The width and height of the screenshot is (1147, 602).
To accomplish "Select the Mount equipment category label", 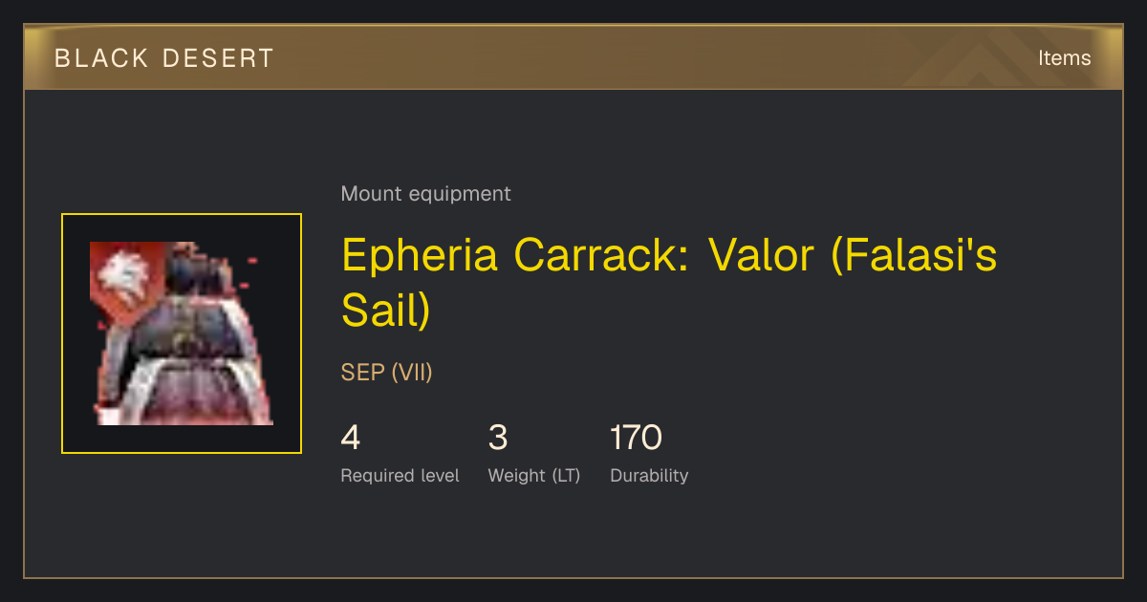I will pyautogui.click(x=425, y=194).
